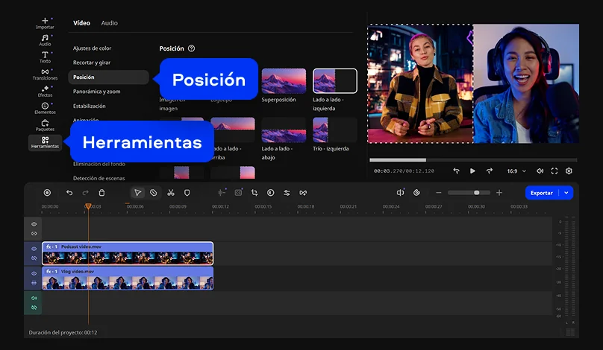
Task: Select the Efectos sidebar icon
Action: (x=45, y=91)
